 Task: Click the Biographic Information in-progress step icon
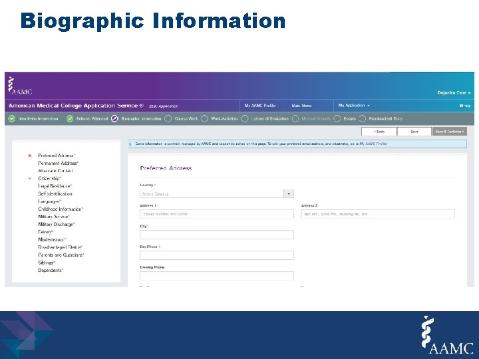tap(114, 119)
